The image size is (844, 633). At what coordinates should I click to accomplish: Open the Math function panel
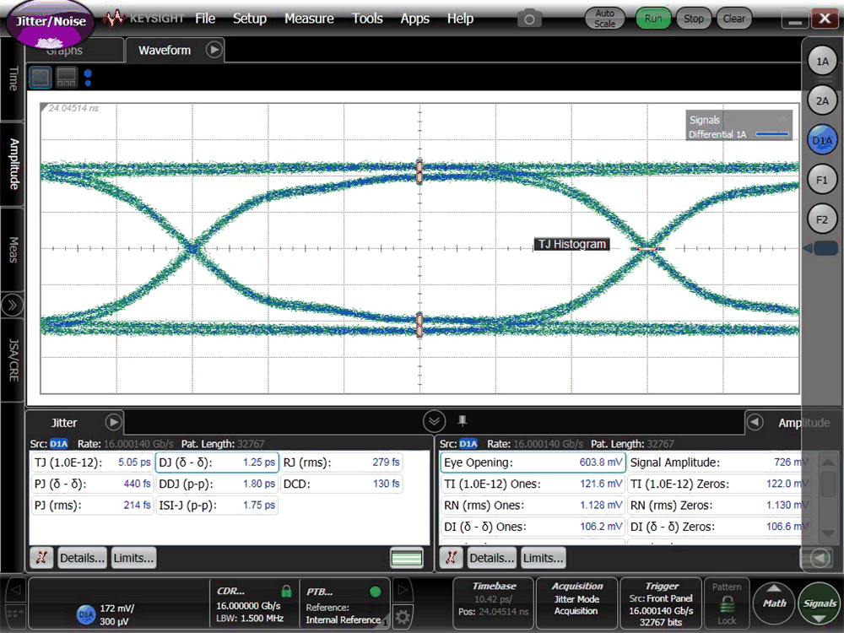[774, 603]
